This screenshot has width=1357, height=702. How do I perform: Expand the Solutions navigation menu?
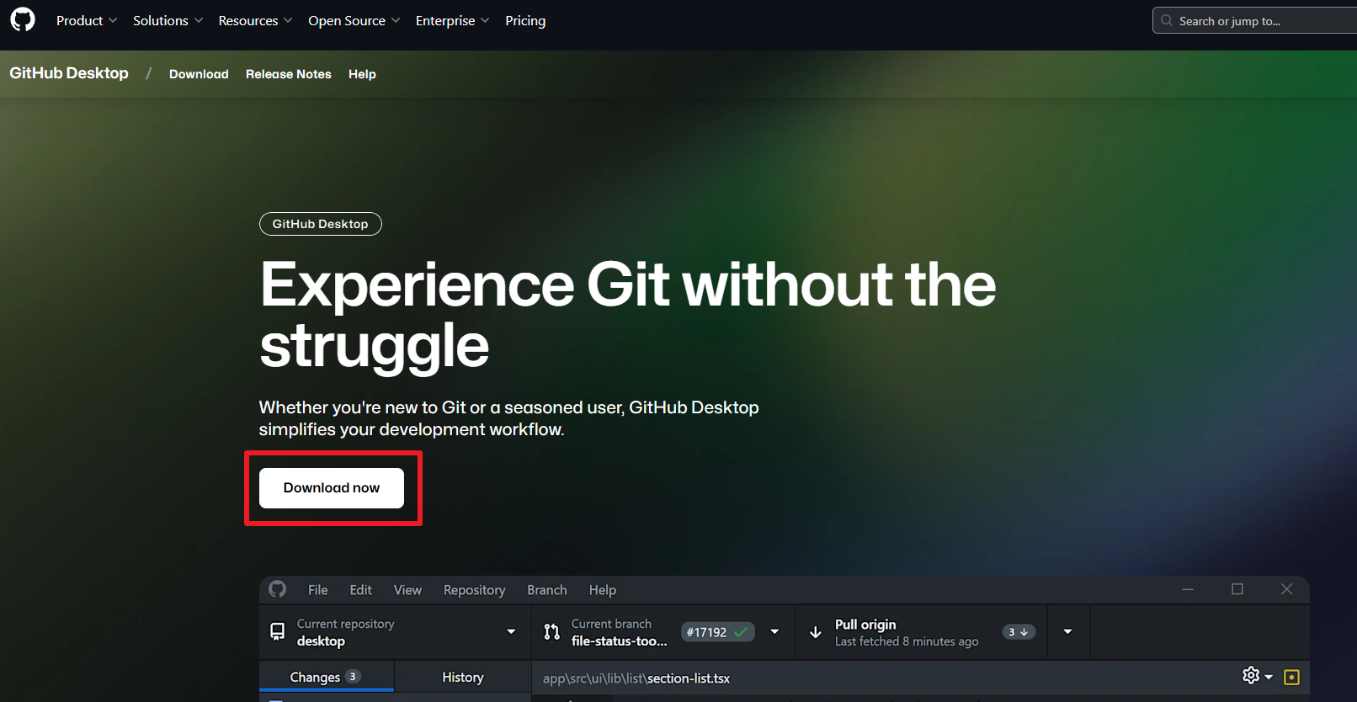168,20
